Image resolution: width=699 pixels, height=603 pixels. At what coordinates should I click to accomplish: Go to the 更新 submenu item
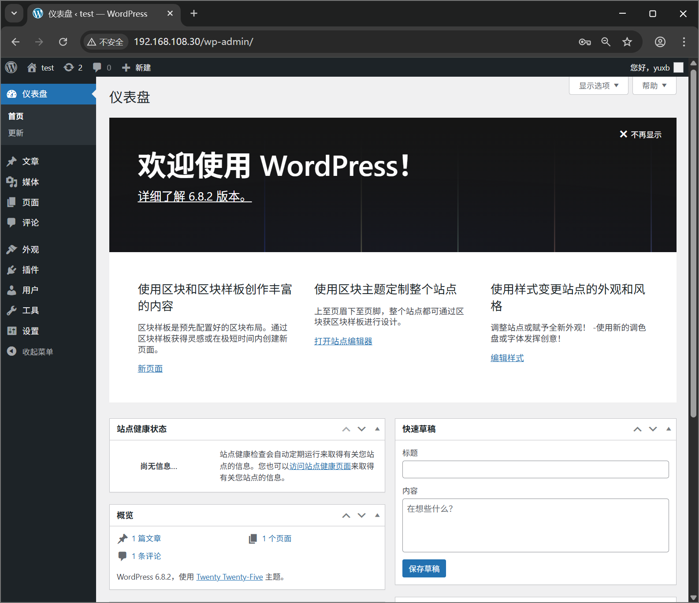point(16,133)
